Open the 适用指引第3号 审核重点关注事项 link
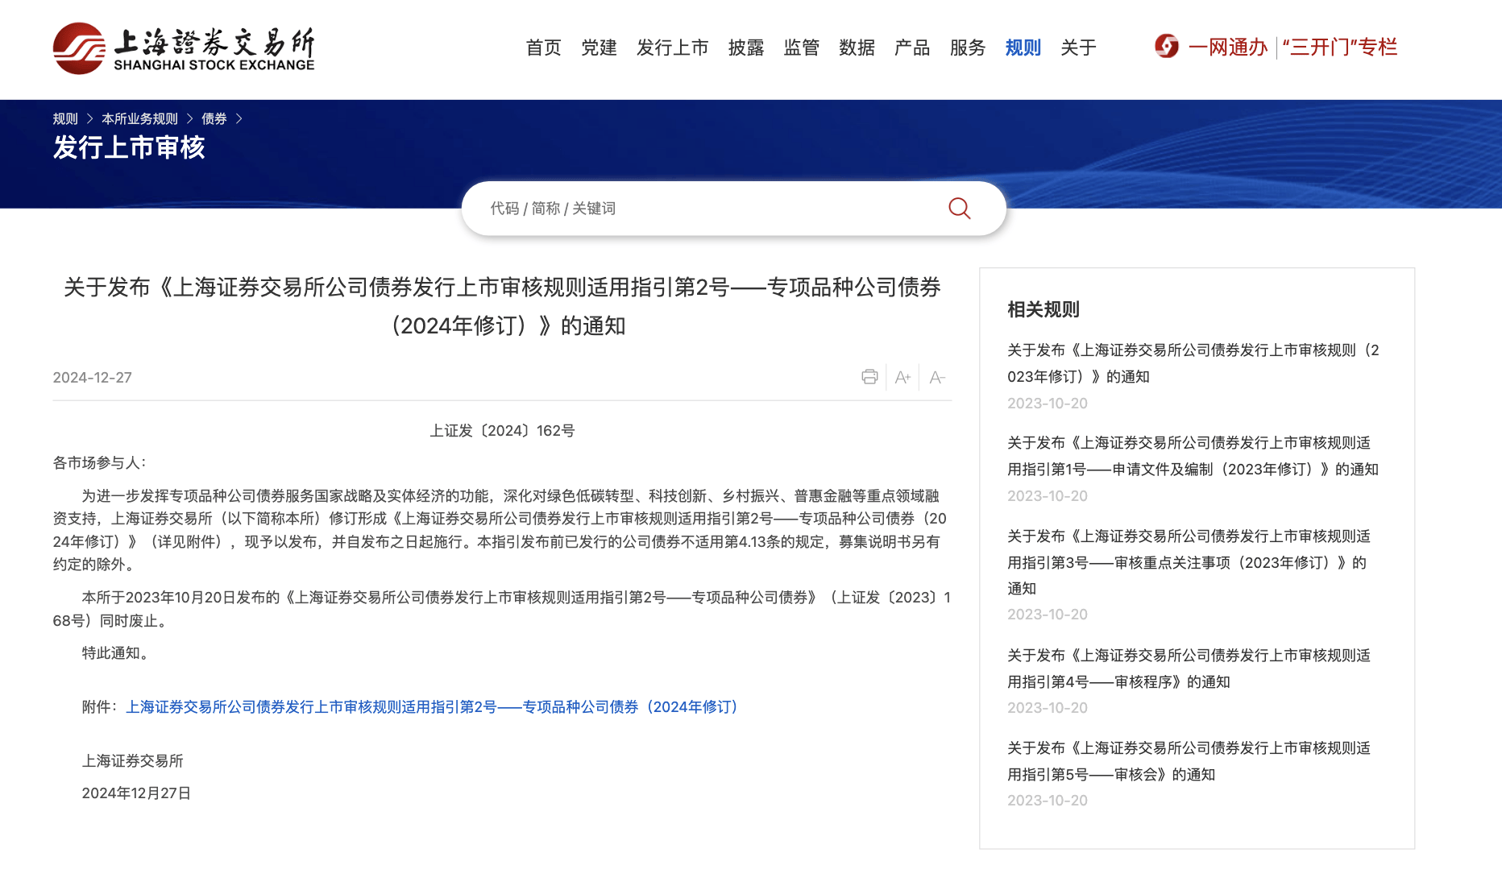1502x886 pixels. (x=1188, y=561)
